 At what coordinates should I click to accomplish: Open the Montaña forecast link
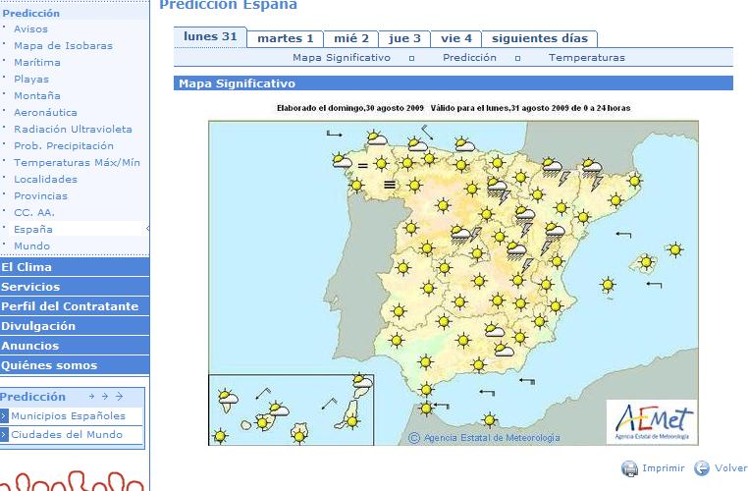36,96
